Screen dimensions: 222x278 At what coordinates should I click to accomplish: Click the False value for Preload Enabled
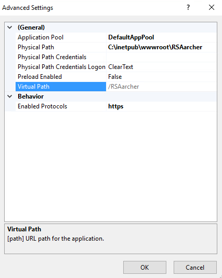tap(115, 77)
